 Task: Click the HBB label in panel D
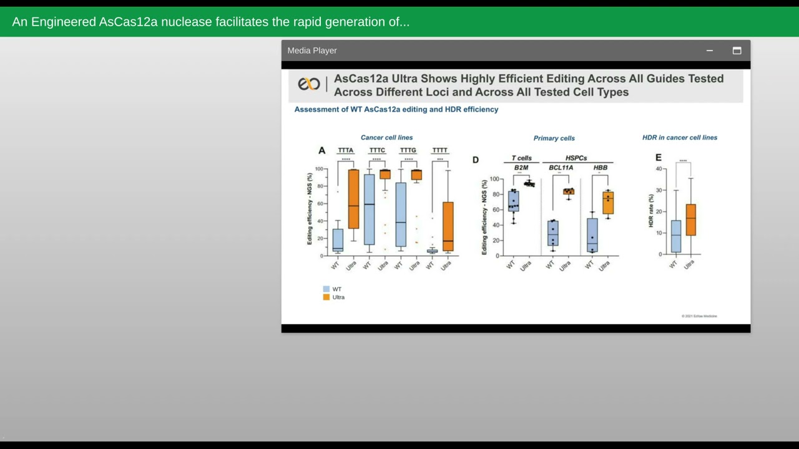pos(600,168)
